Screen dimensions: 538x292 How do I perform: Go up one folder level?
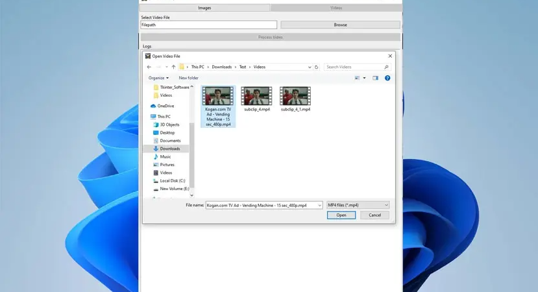[x=174, y=67]
